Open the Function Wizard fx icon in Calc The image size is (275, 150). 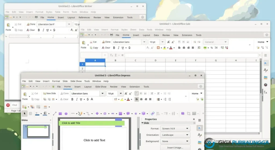pos(111,55)
